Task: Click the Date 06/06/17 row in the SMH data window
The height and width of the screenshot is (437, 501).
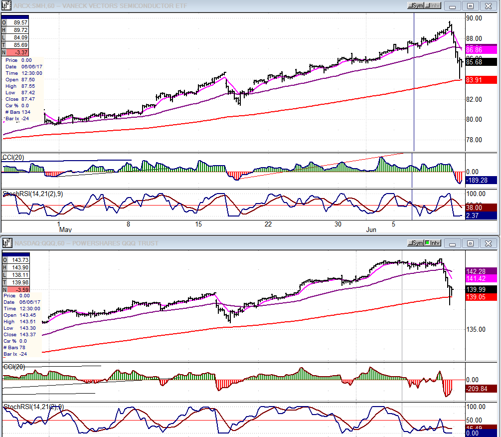Action: (23, 66)
